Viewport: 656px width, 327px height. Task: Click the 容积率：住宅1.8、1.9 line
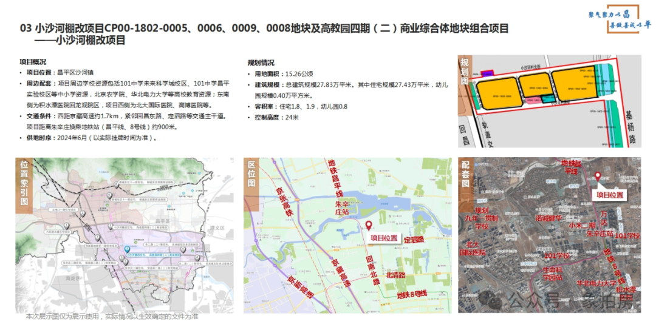coord(301,107)
